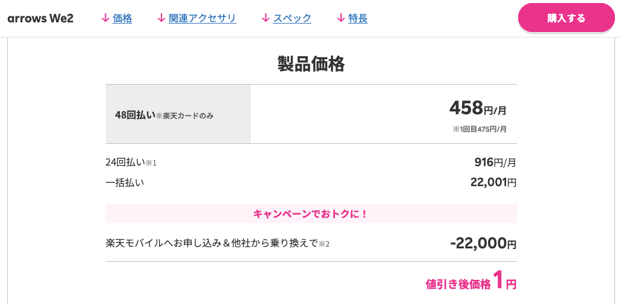Click the pink 購入する button
This screenshot has width=621, height=304.
[x=567, y=18]
